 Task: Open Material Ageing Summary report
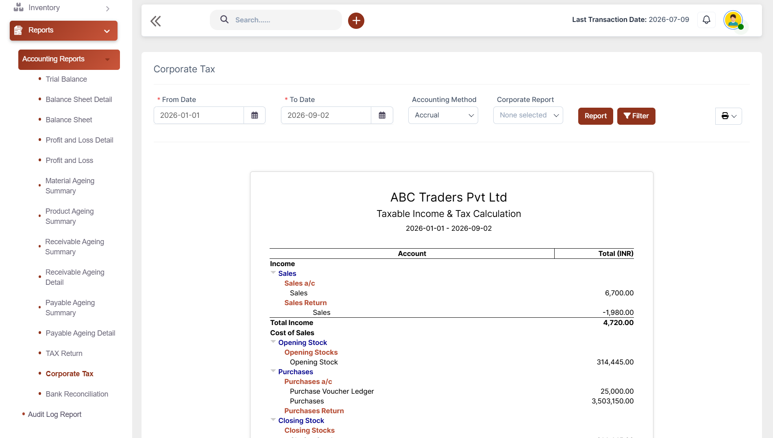click(x=70, y=186)
